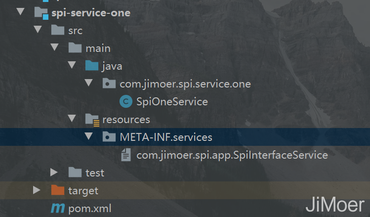Click the blue java source root icon
370x217 pixels.
click(91, 66)
